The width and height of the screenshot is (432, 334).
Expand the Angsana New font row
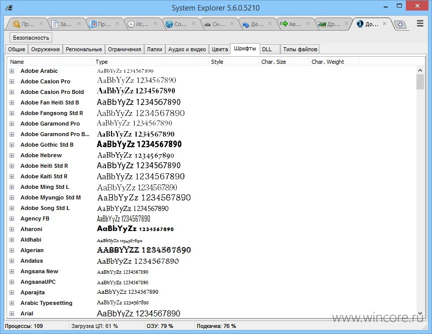pos(12,271)
